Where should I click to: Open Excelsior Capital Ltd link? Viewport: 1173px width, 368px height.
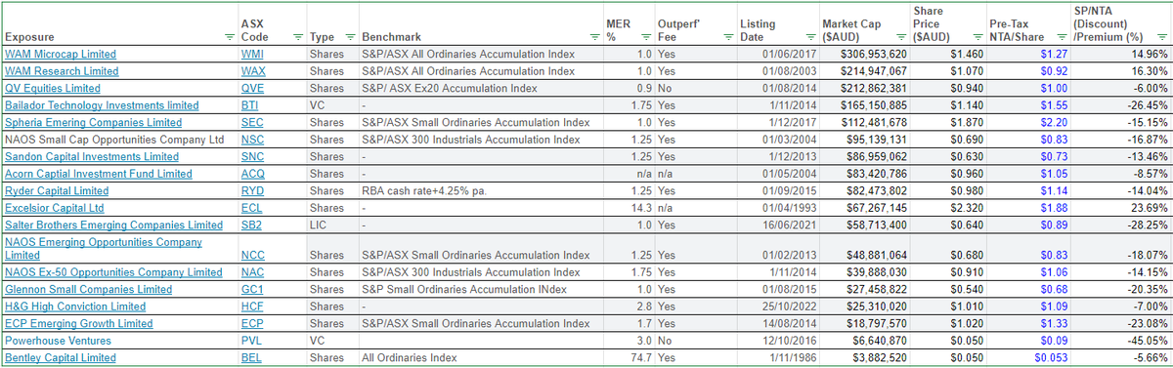point(54,208)
